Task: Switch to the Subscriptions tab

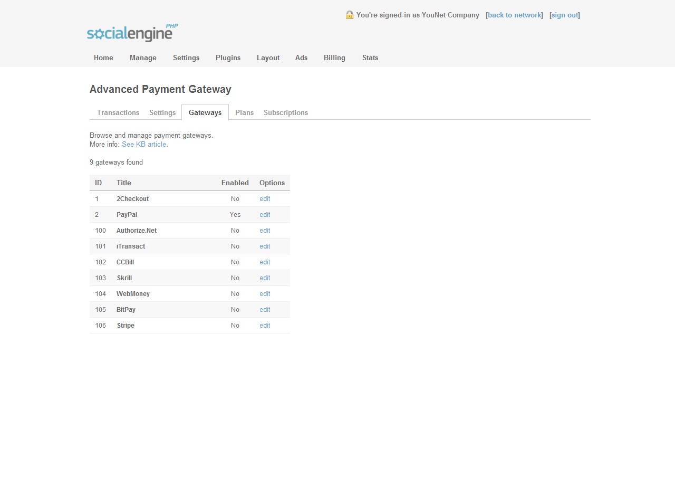Action: tap(286, 112)
